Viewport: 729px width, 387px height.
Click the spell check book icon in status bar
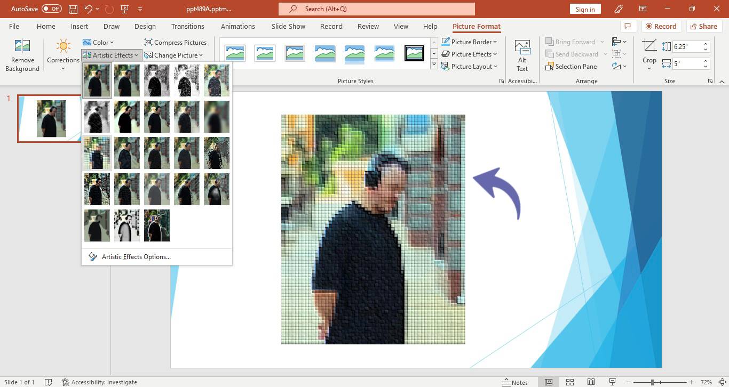(x=49, y=382)
